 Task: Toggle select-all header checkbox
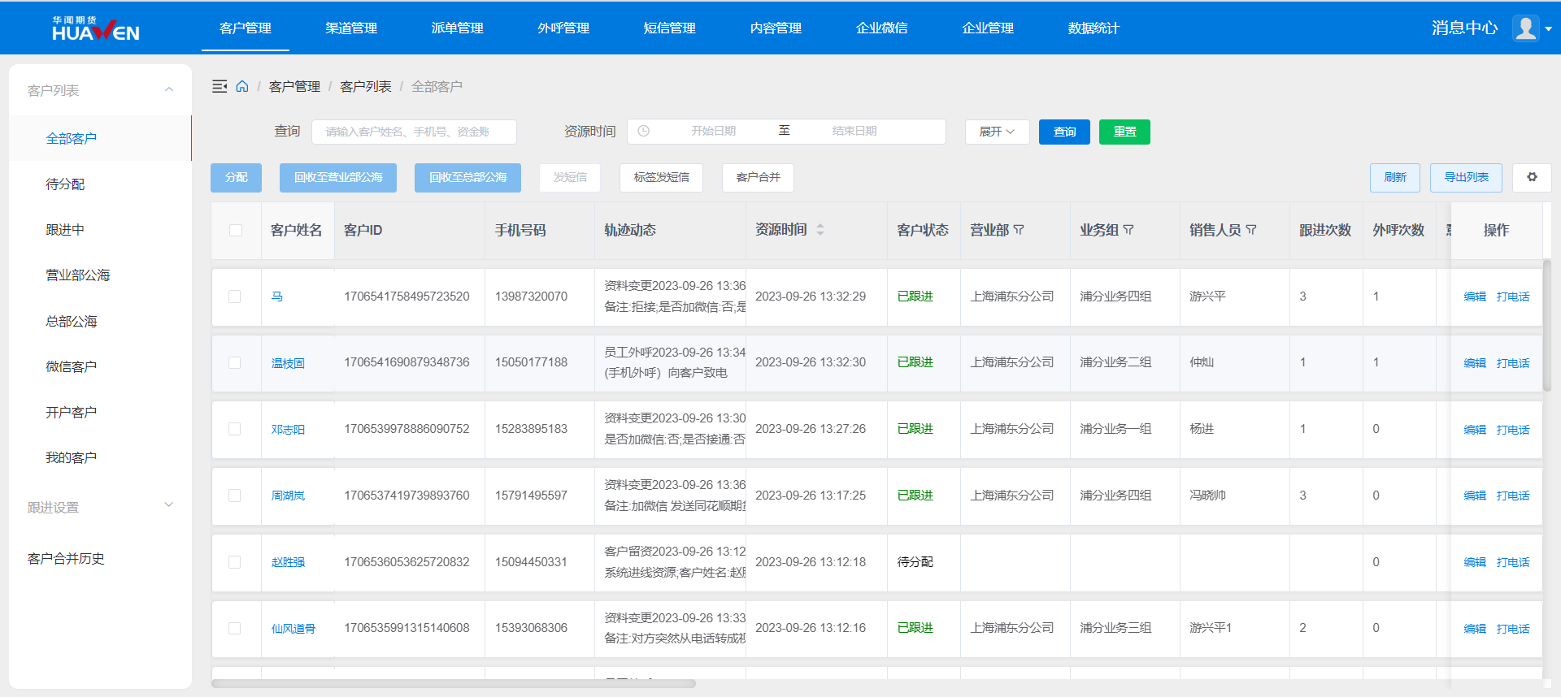(x=236, y=230)
